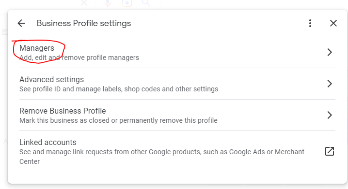Viewport: 348px width, 189px height.
Task: Click 'Add, edit and remove profile managers' text
Action: [79, 58]
